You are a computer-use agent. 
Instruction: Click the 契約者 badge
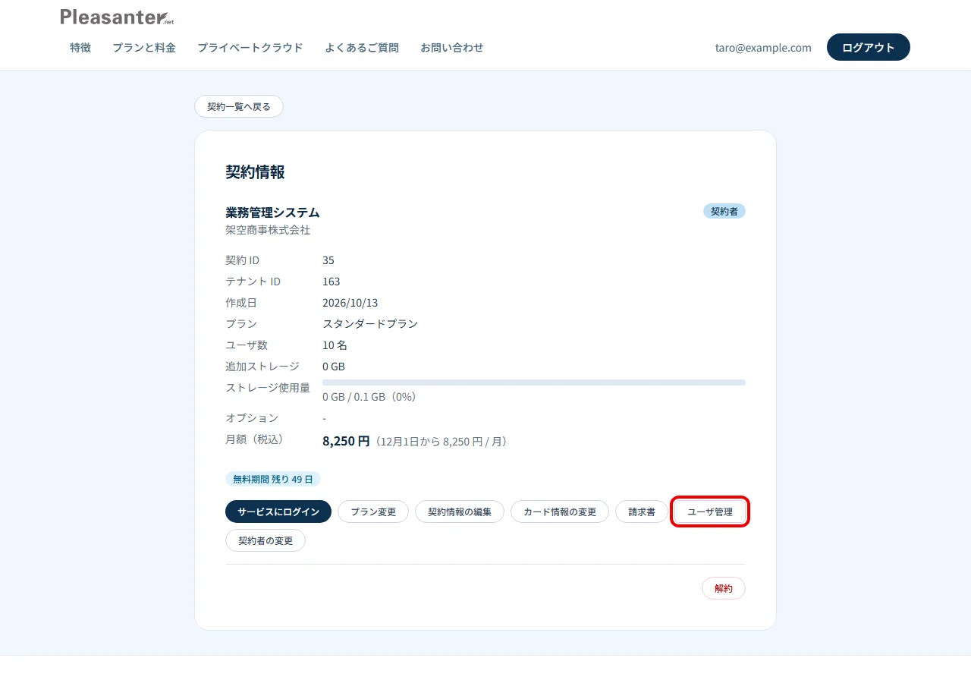724,211
